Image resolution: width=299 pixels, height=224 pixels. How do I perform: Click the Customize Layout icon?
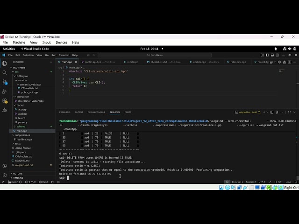262,55
